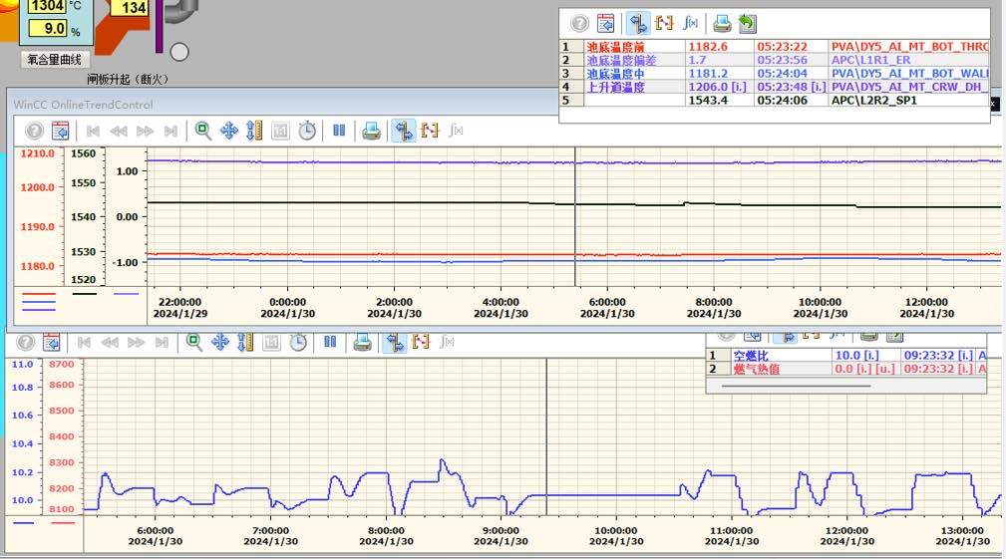
Task: Select the zoom axes tool in lower trend
Action: pyautogui.click(x=245, y=343)
